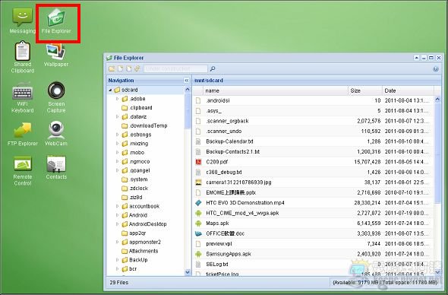448x295 pixels.
Task: Sort files by the Size column
Action: click(x=365, y=90)
